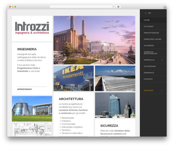Viewport: 174px width, 147px height.
Task: Click 'Fieristico' list item
Action: tap(66, 130)
